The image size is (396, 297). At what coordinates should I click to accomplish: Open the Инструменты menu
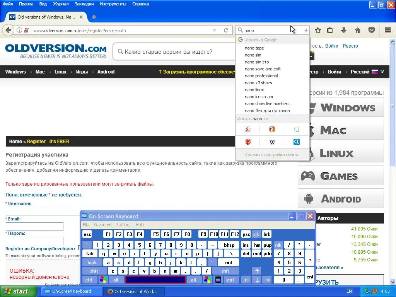(113, 4)
